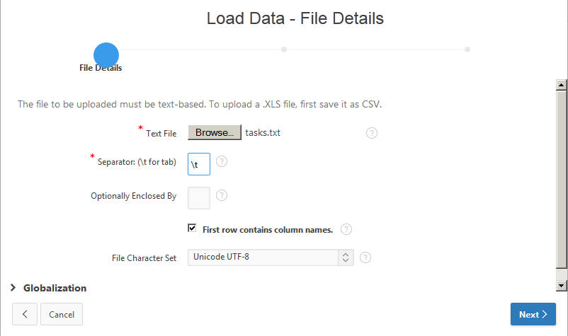Open help for first row column names

tap(346, 229)
